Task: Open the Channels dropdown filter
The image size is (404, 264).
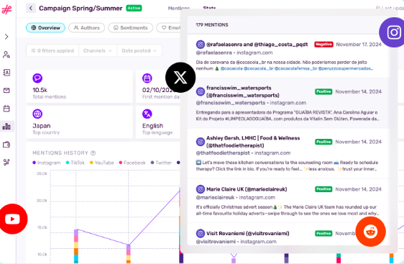Action: (x=98, y=51)
